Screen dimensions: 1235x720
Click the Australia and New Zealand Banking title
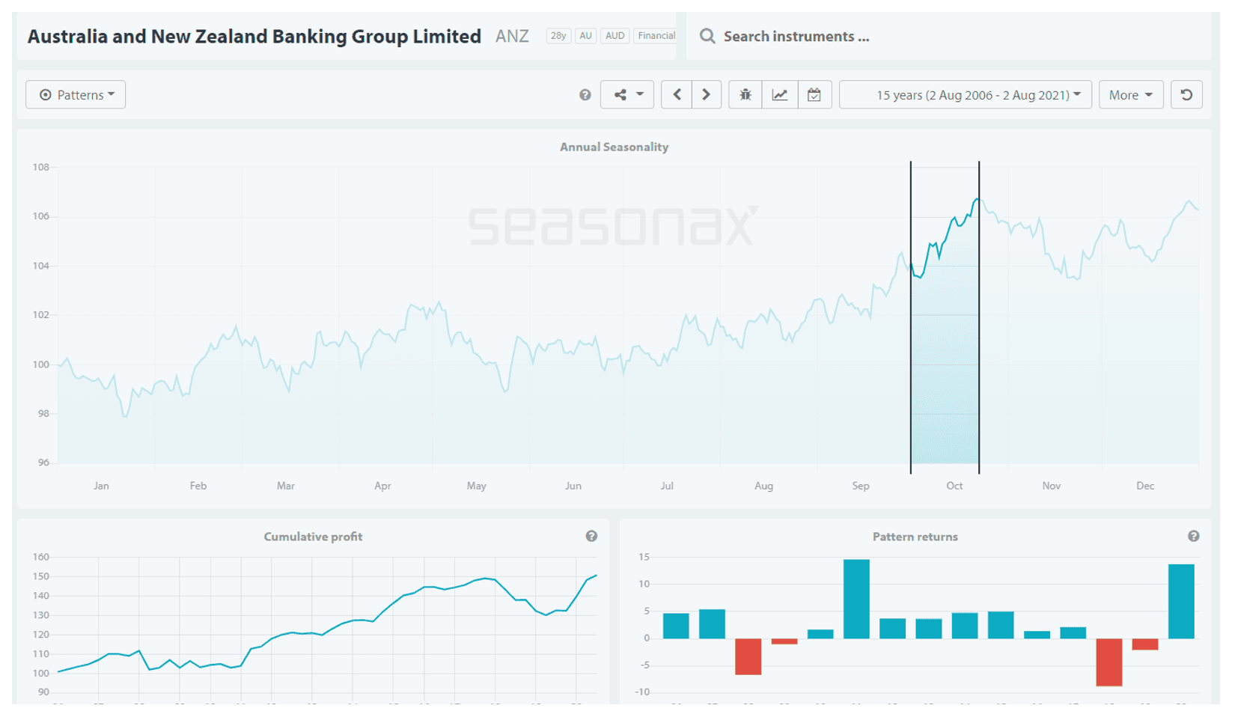pyautogui.click(x=254, y=36)
